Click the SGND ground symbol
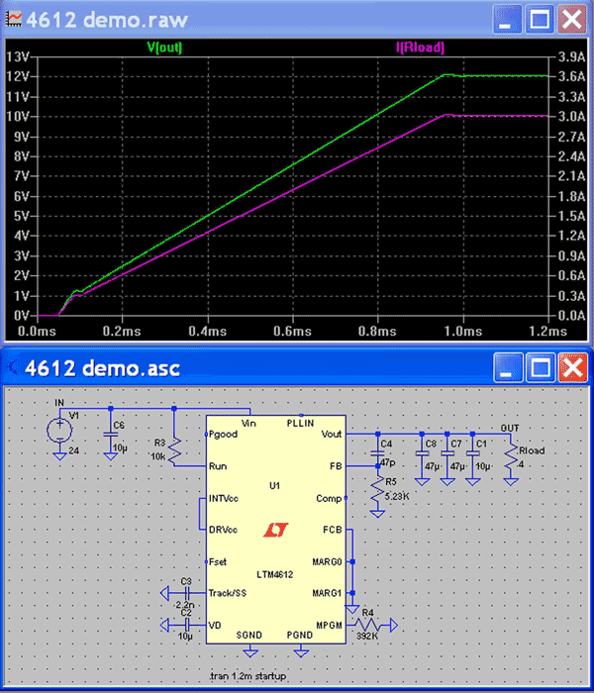 250,651
